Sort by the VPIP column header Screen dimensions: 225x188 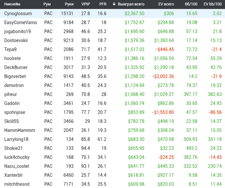tap(86, 4)
